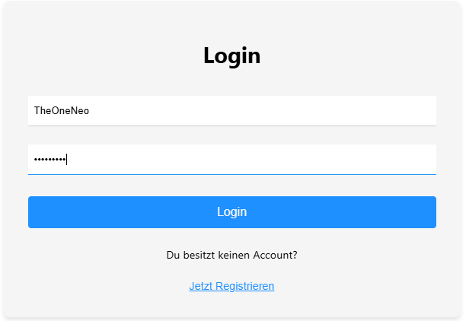Click the gray underline below the username field
This screenshot has width=466, height=321.
(x=232, y=126)
